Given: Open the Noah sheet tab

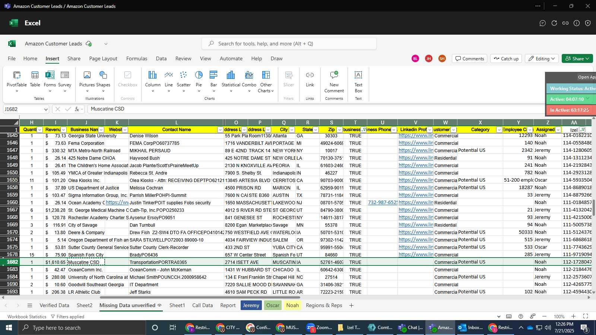Looking at the screenshot, I should [x=292, y=305].
